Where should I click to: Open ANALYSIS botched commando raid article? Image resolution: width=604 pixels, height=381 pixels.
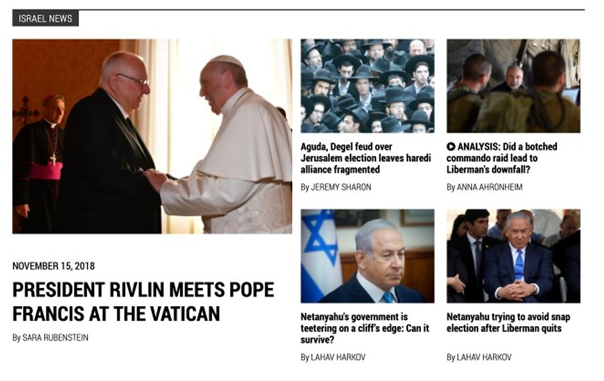tap(502, 158)
